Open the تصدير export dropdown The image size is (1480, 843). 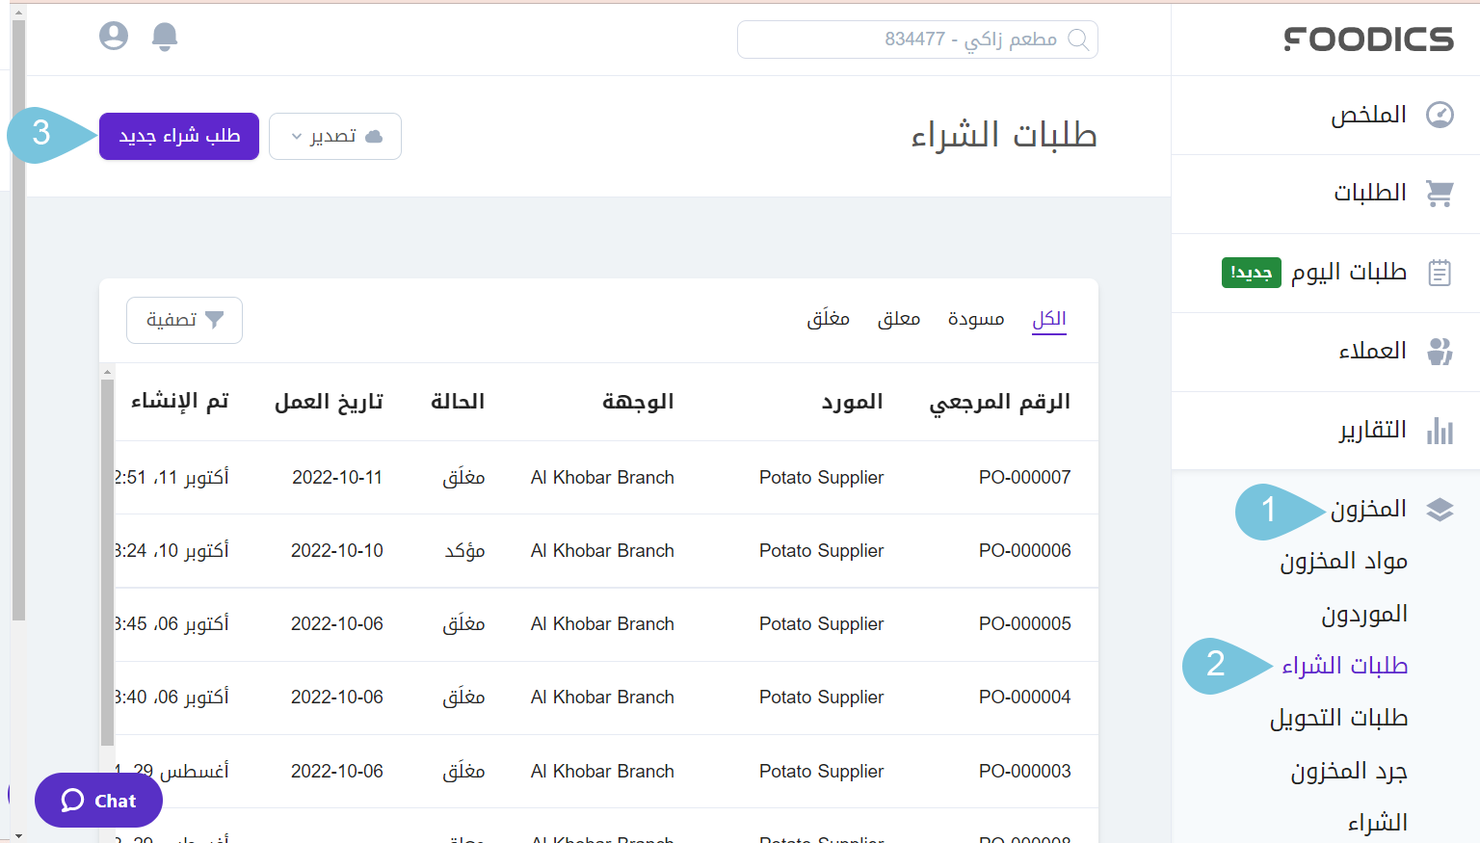[x=334, y=136]
